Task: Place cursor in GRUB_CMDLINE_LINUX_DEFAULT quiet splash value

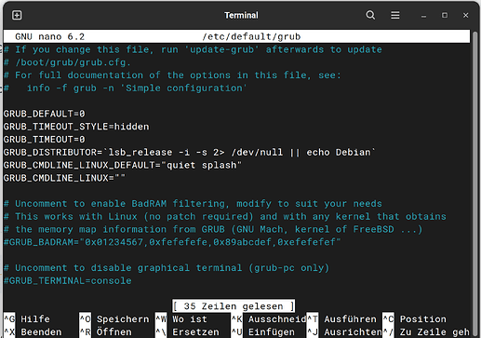Action: 202,165
